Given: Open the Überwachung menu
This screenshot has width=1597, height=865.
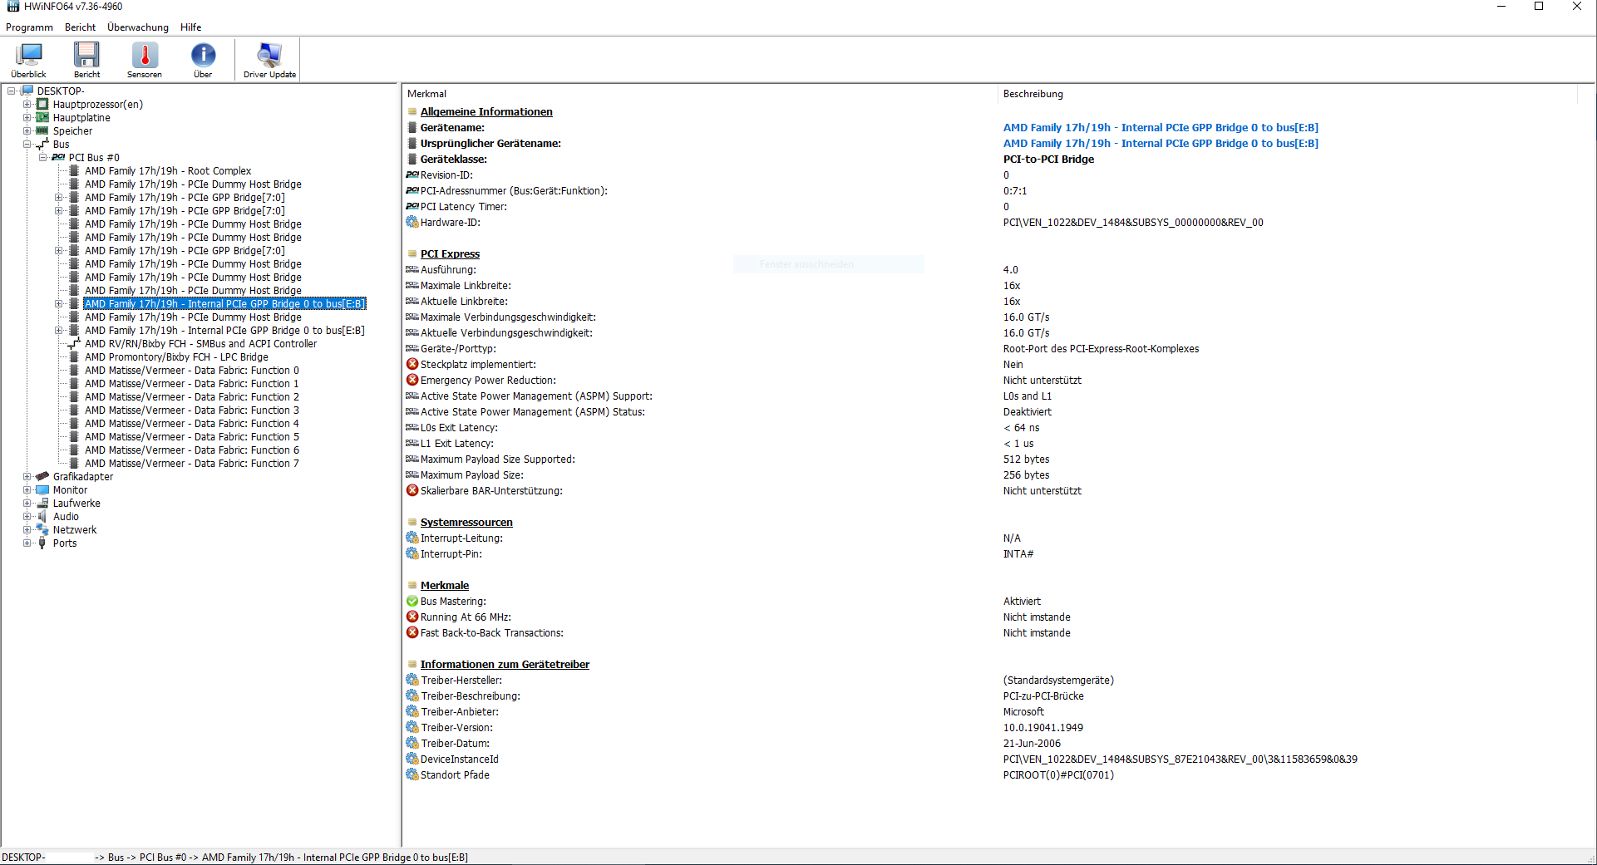Looking at the screenshot, I should point(138,27).
